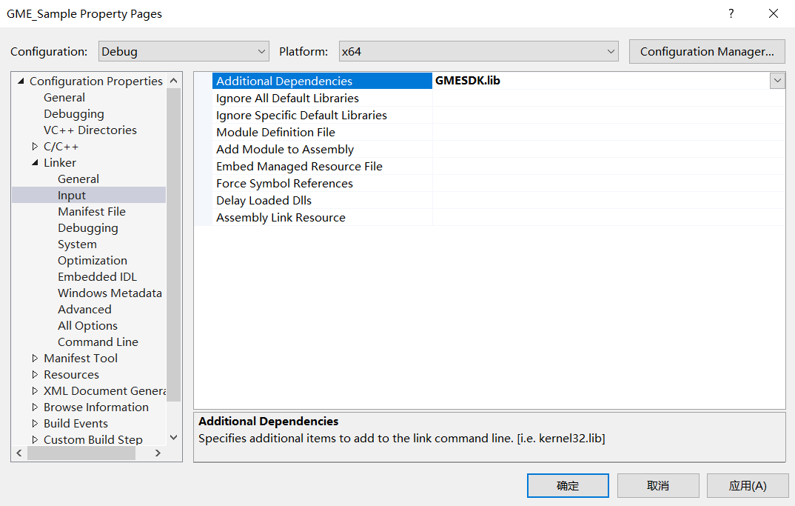Select the Force Symbol References property
Screen dimensions: 795x506
[284, 183]
